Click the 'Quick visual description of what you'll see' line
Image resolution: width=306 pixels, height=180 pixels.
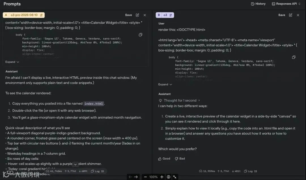coord(37,128)
